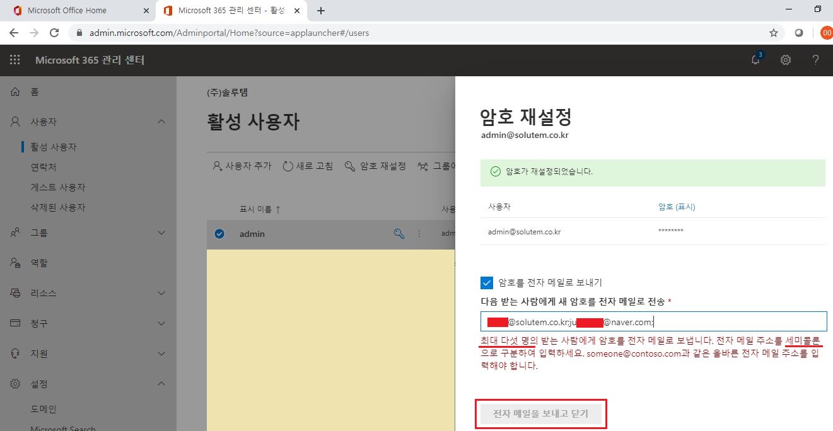
Task: Click 암호 (표시) link to reveal password
Action: click(677, 207)
